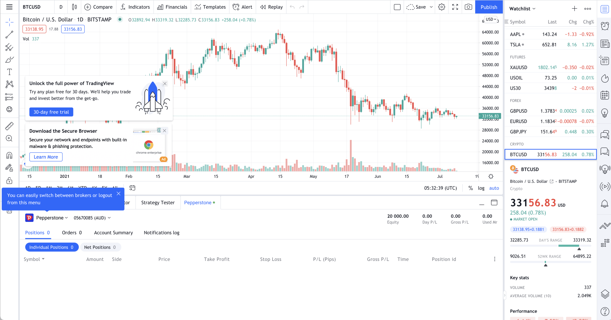
Task: Undo the last chart action
Action: coord(292,7)
